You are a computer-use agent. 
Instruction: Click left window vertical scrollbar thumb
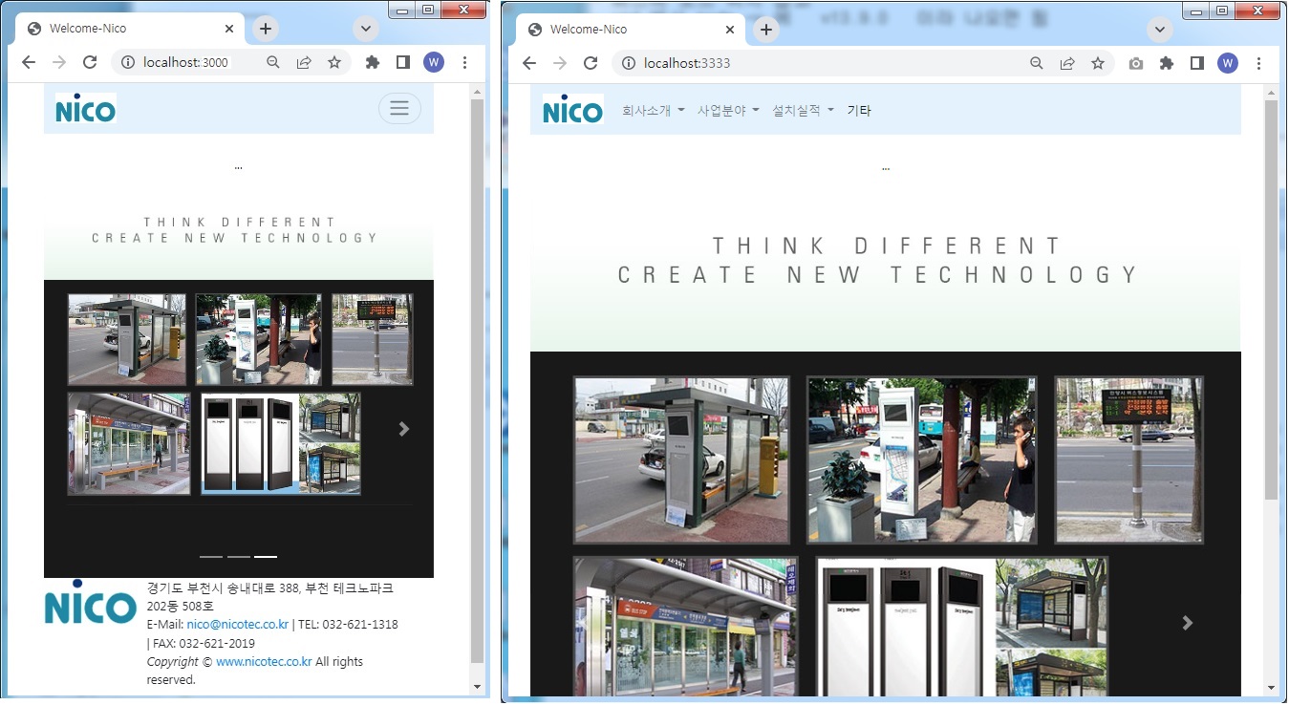(x=478, y=380)
